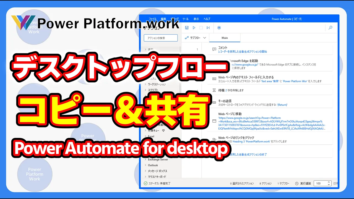Image resolution: width=354 pixels, height=199 pixels.
Task: Click the コメント speech bubble icon
Action: 214,49
